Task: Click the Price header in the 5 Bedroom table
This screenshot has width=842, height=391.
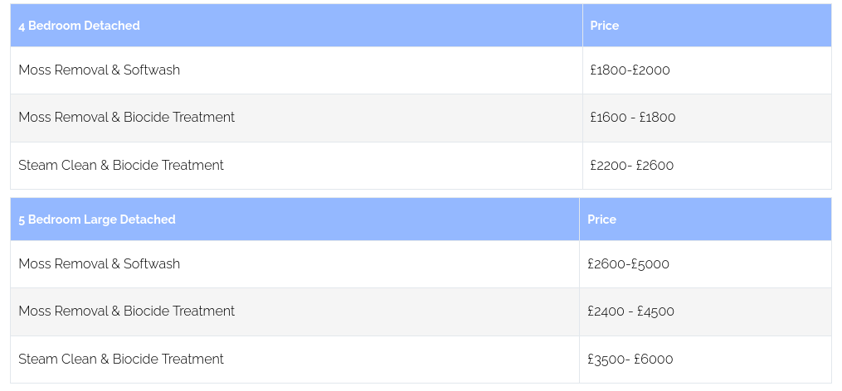Action: (601, 220)
